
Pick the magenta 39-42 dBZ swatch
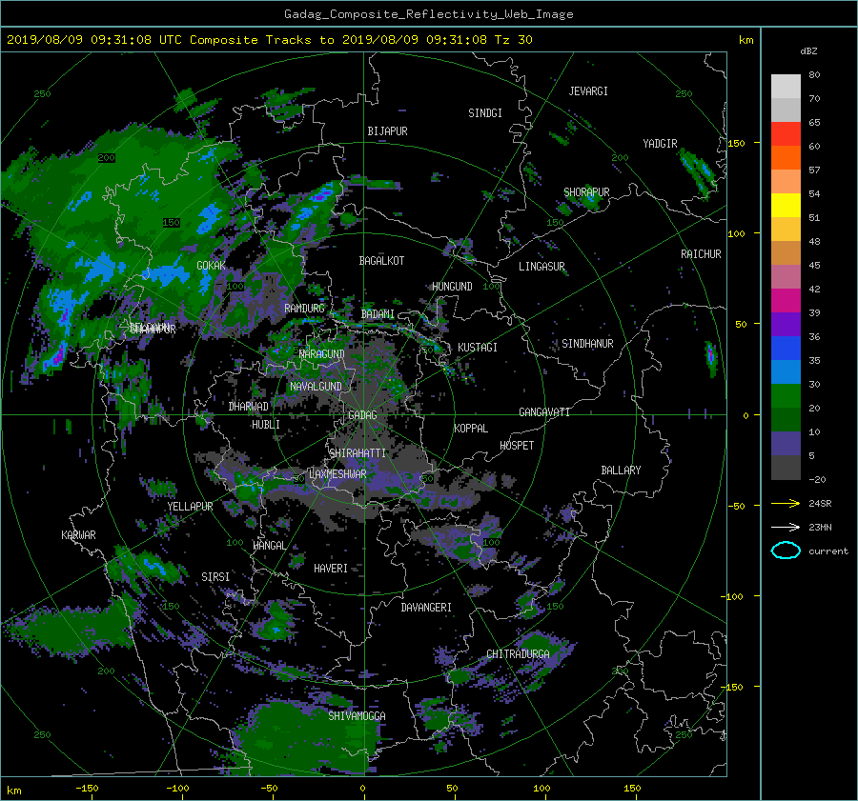[x=786, y=301]
